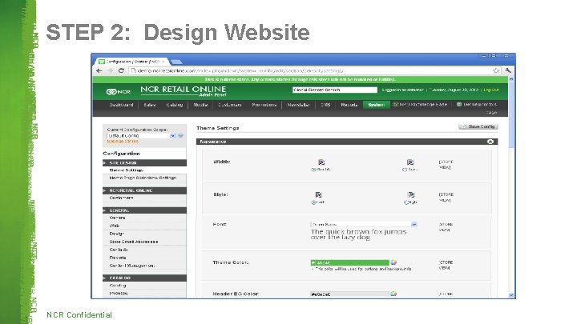The width and height of the screenshot is (577, 324).
Task: Open the Customers menu in the navigation bar
Action: click(230, 105)
